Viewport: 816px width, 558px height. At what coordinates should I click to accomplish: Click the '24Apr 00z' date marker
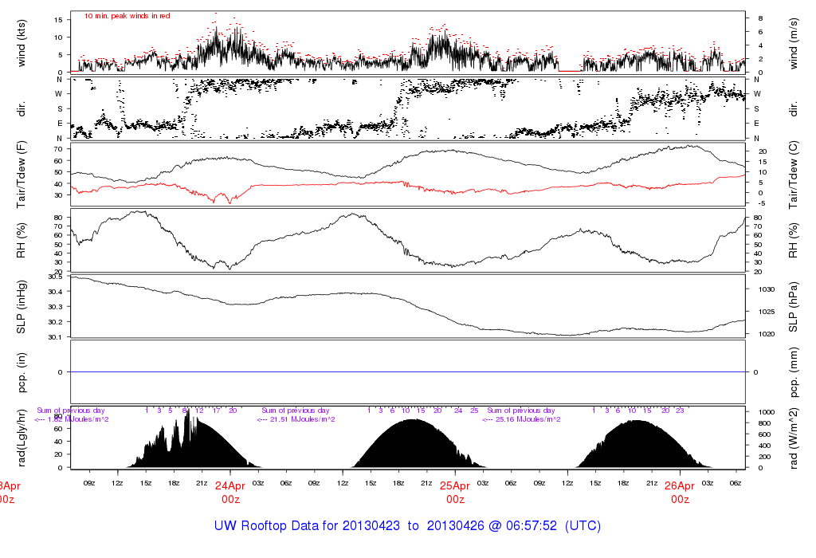point(230,493)
